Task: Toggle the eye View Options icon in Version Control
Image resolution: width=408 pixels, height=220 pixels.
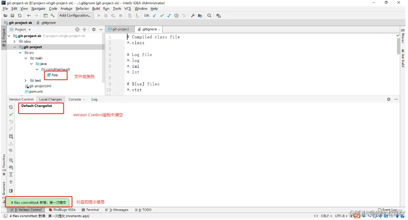Action: point(11,167)
